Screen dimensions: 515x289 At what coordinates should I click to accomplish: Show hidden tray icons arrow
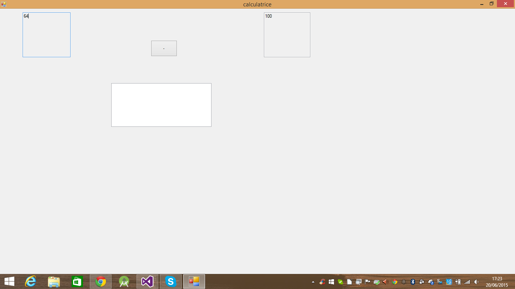(x=313, y=282)
